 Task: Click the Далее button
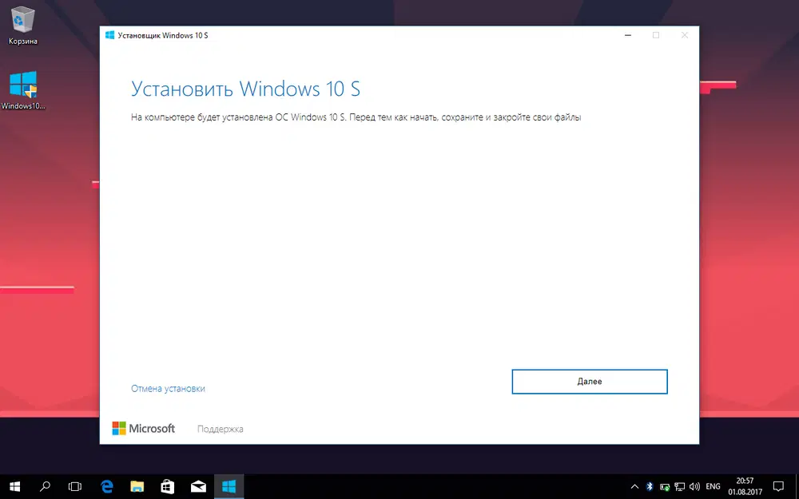[590, 382]
